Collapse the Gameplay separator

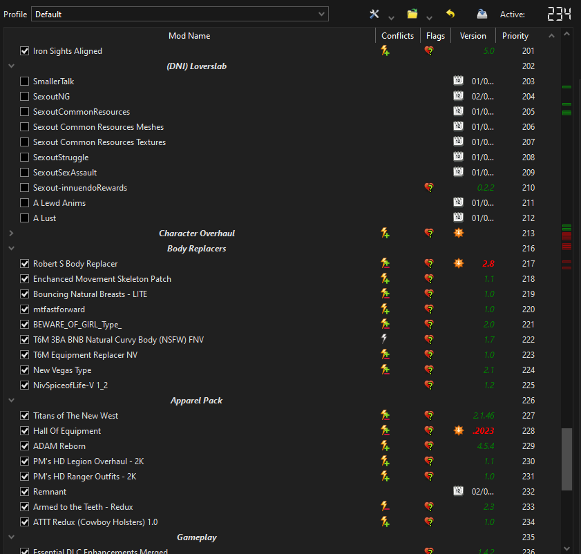click(12, 537)
